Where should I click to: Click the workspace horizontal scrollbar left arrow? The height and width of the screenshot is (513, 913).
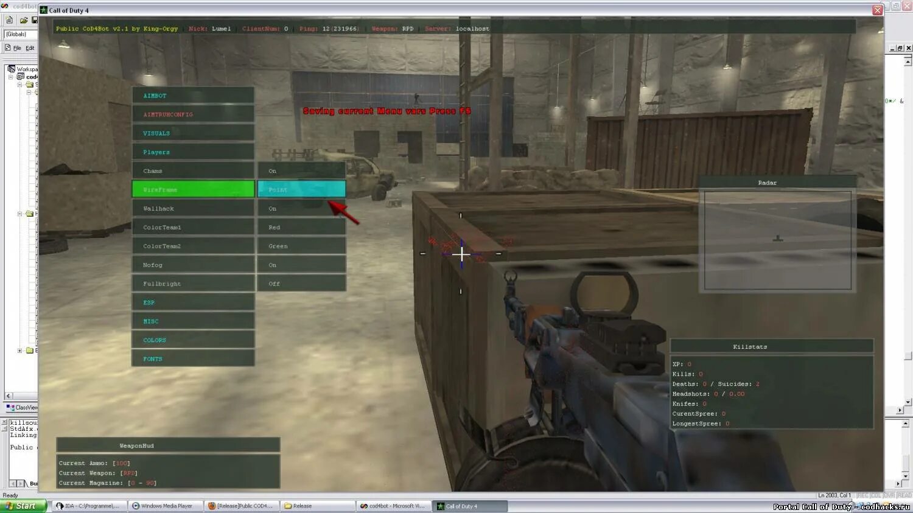[x=9, y=396]
